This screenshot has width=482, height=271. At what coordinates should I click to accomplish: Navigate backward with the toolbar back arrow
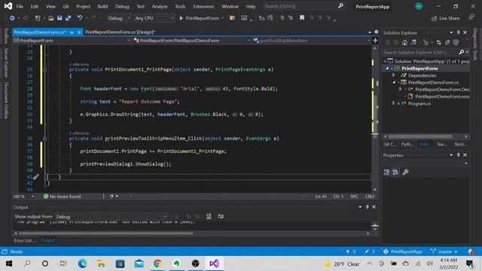tap(12, 18)
